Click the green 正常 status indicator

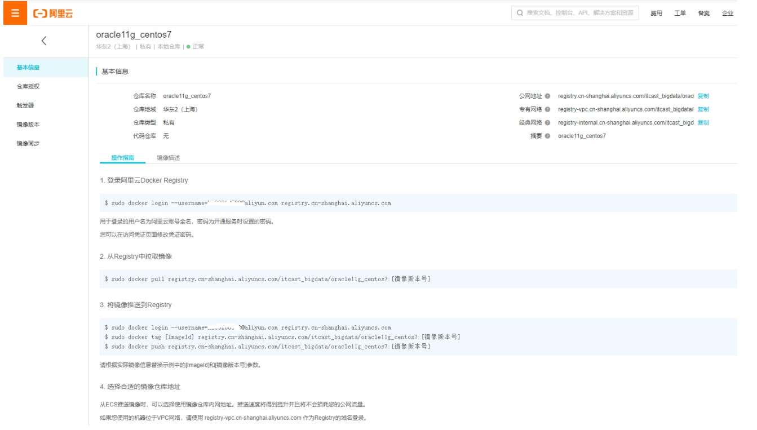coord(195,47)
